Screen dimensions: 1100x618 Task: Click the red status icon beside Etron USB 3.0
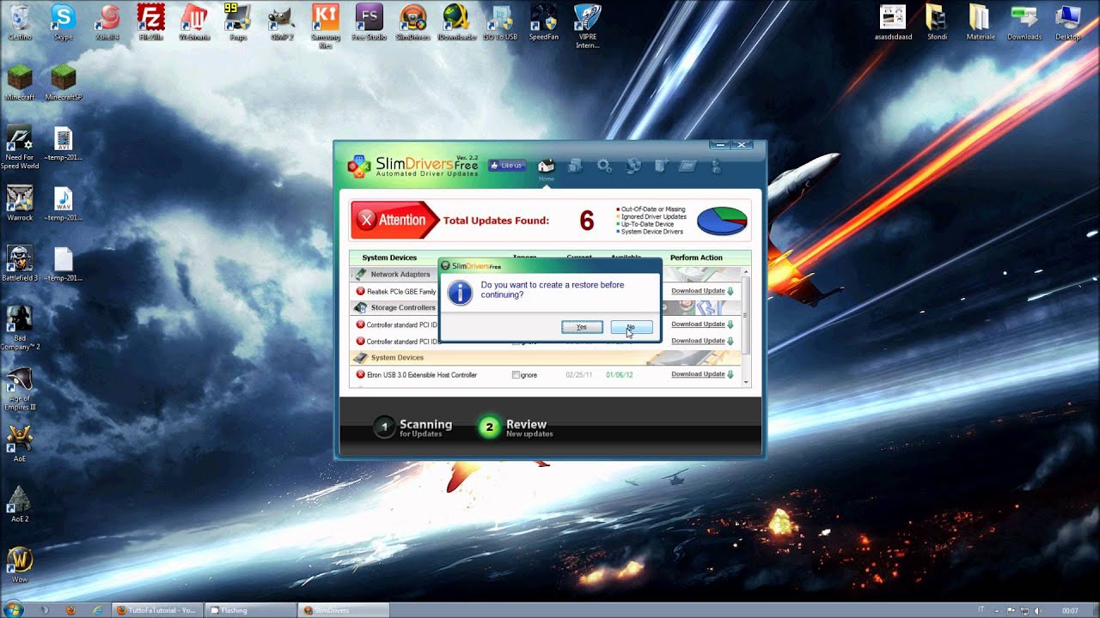360,374
